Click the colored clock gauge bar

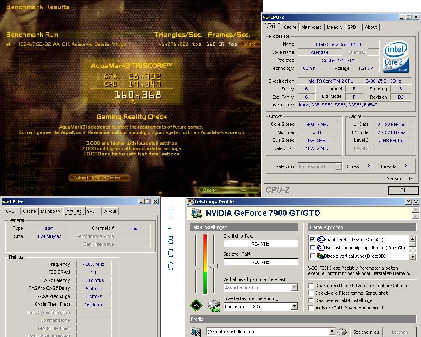[x=205, y=264]
